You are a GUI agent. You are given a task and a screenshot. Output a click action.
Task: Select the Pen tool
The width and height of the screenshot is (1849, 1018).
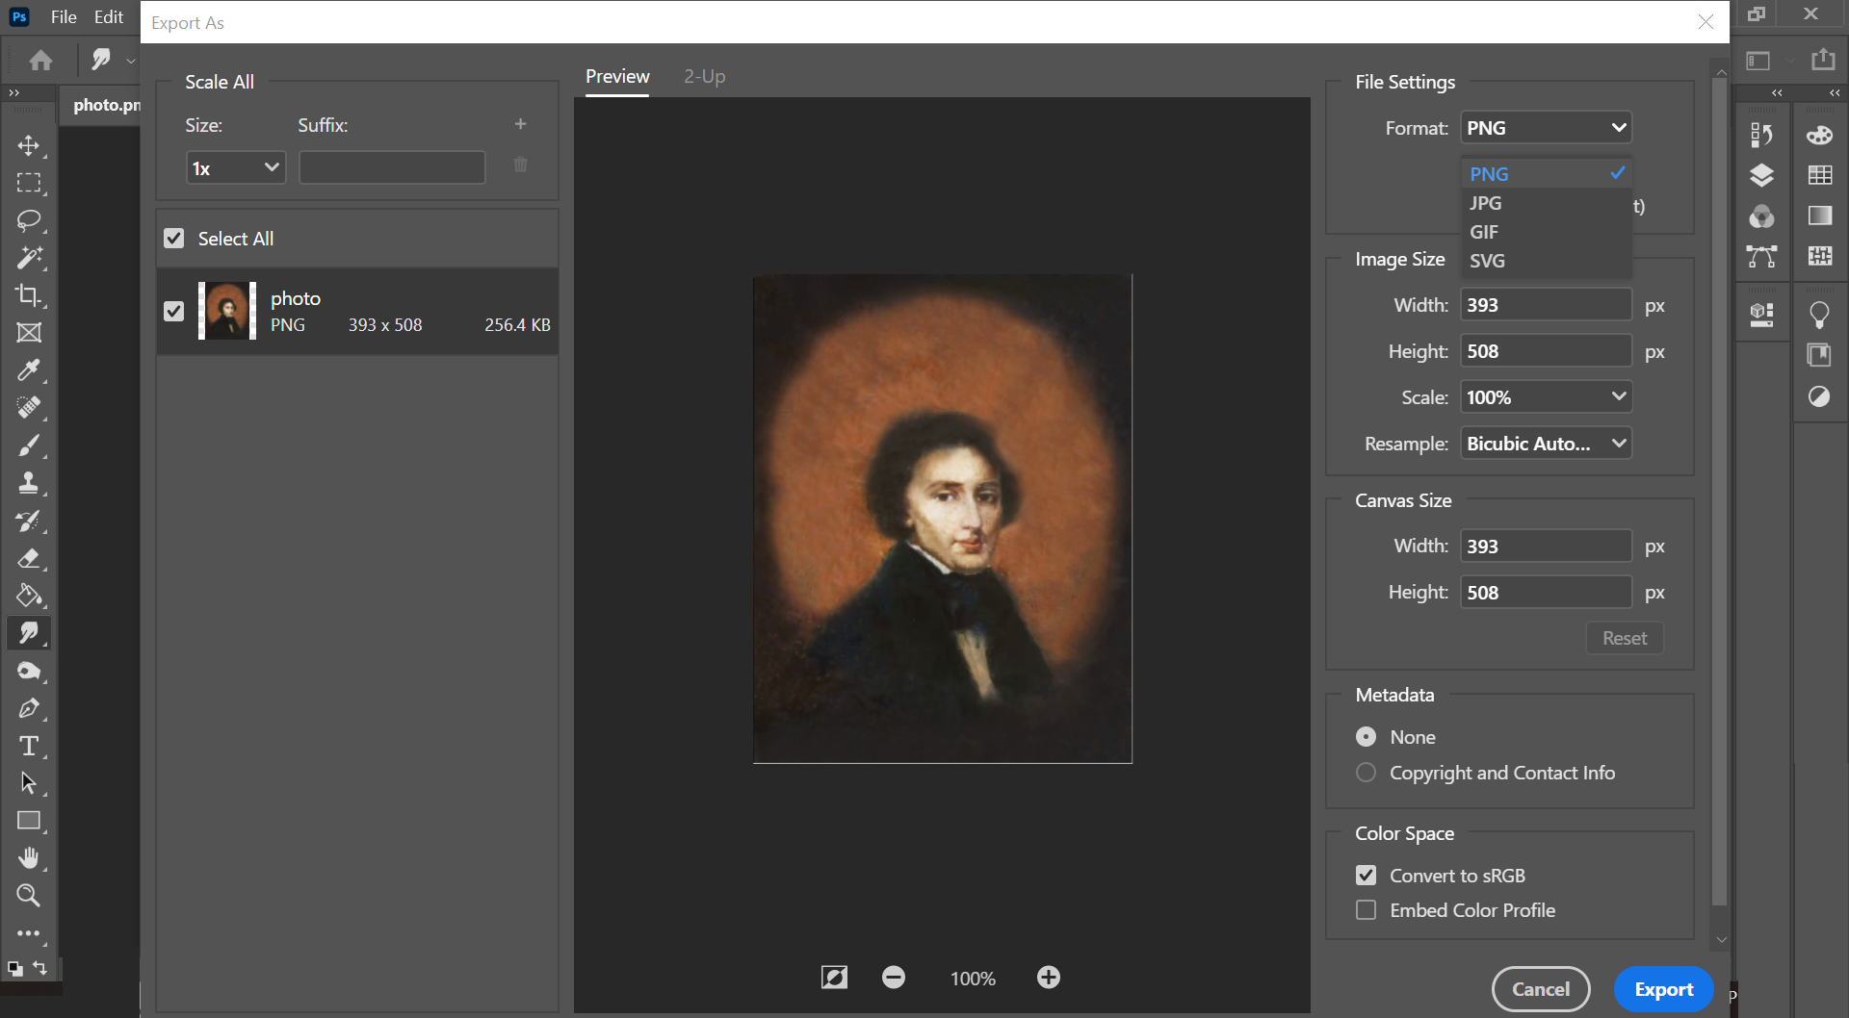click(x=29, y=708)
